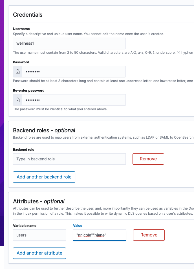Focus the Username field containing wellness1
Screen dimensions: 194x269
point(69,43)
